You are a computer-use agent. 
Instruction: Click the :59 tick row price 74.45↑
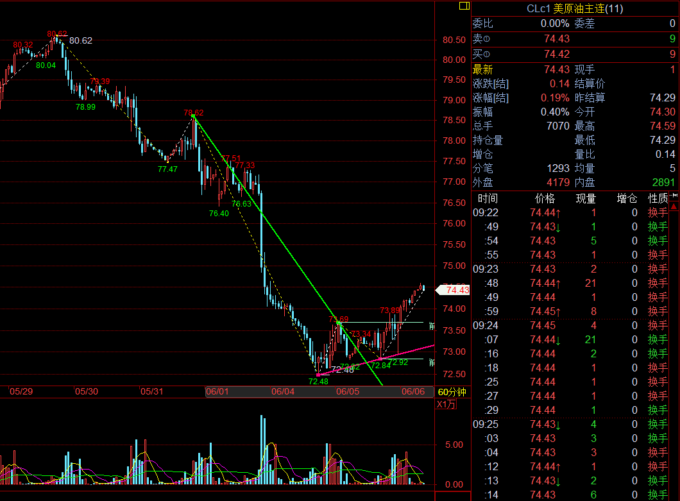pos(545,312)
